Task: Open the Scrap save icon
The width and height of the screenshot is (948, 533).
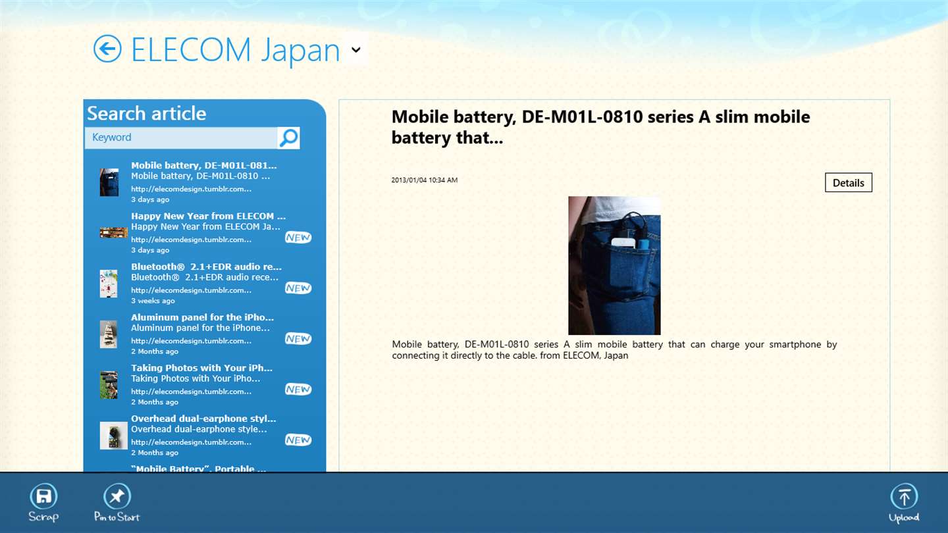Action: coord(43,496)
